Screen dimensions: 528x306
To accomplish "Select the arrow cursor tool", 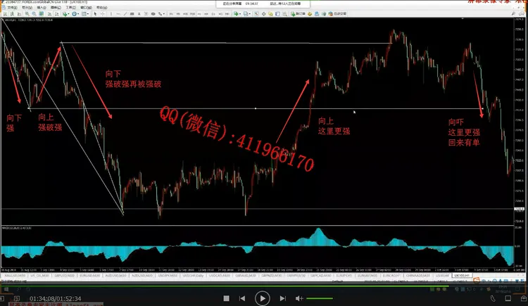I will 95,14.
